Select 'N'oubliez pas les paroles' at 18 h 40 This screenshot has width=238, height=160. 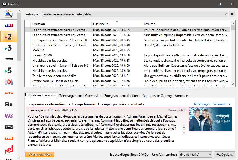[128, 71]
